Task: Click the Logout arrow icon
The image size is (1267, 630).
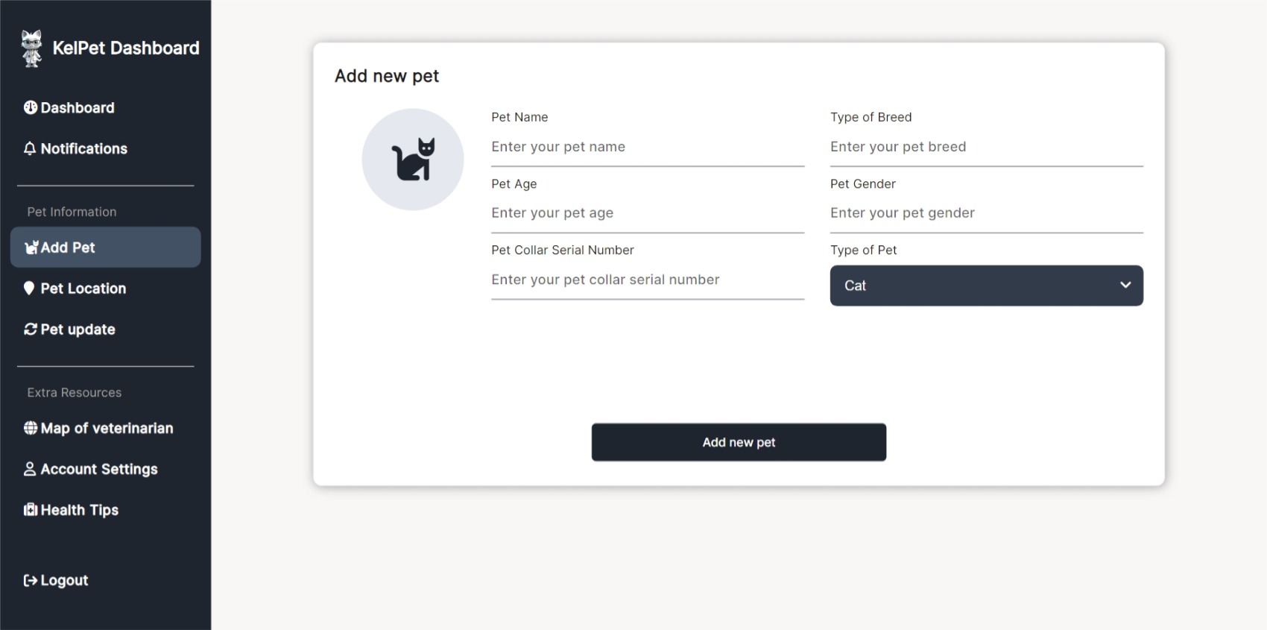Action: click(31, 580)
